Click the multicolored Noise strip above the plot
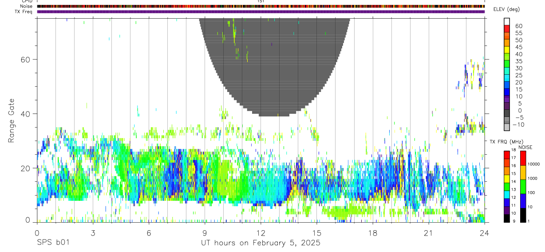 tap(261, 6)
